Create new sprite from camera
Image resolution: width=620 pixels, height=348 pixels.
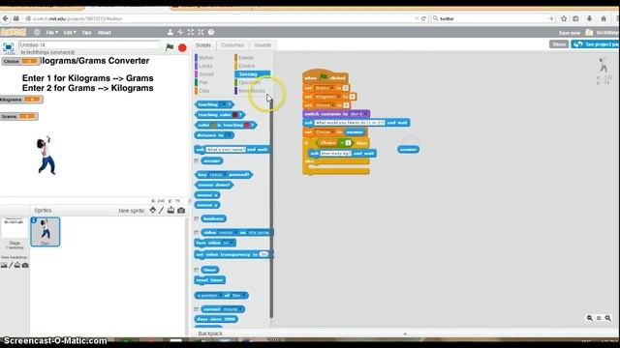(x=181, y=211)
